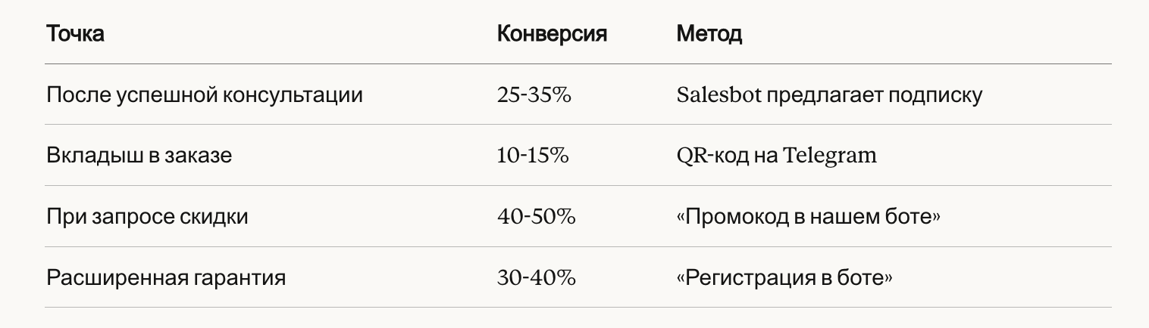Click the word "Промокод" in third row
This screenshot has width=1149, height=328.
(x=731, y=217)
